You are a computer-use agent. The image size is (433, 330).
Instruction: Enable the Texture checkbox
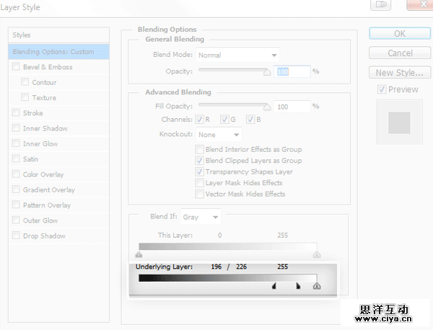tap(25, 97)
